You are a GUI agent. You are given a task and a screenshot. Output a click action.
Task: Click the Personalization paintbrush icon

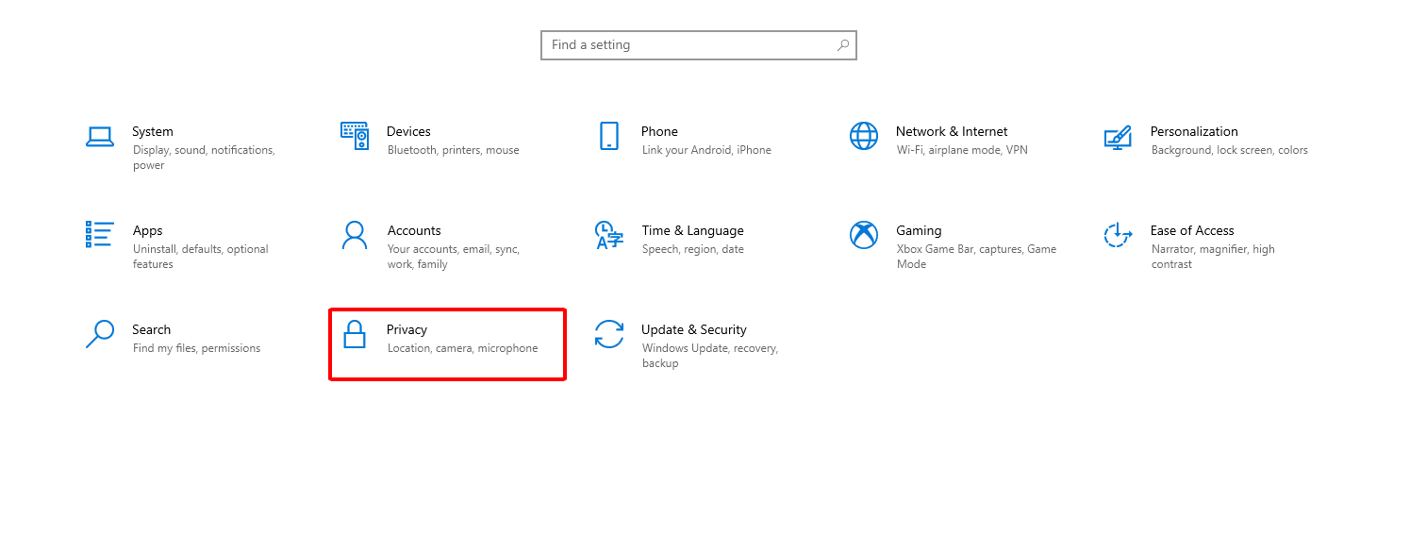coord(1118,137)
